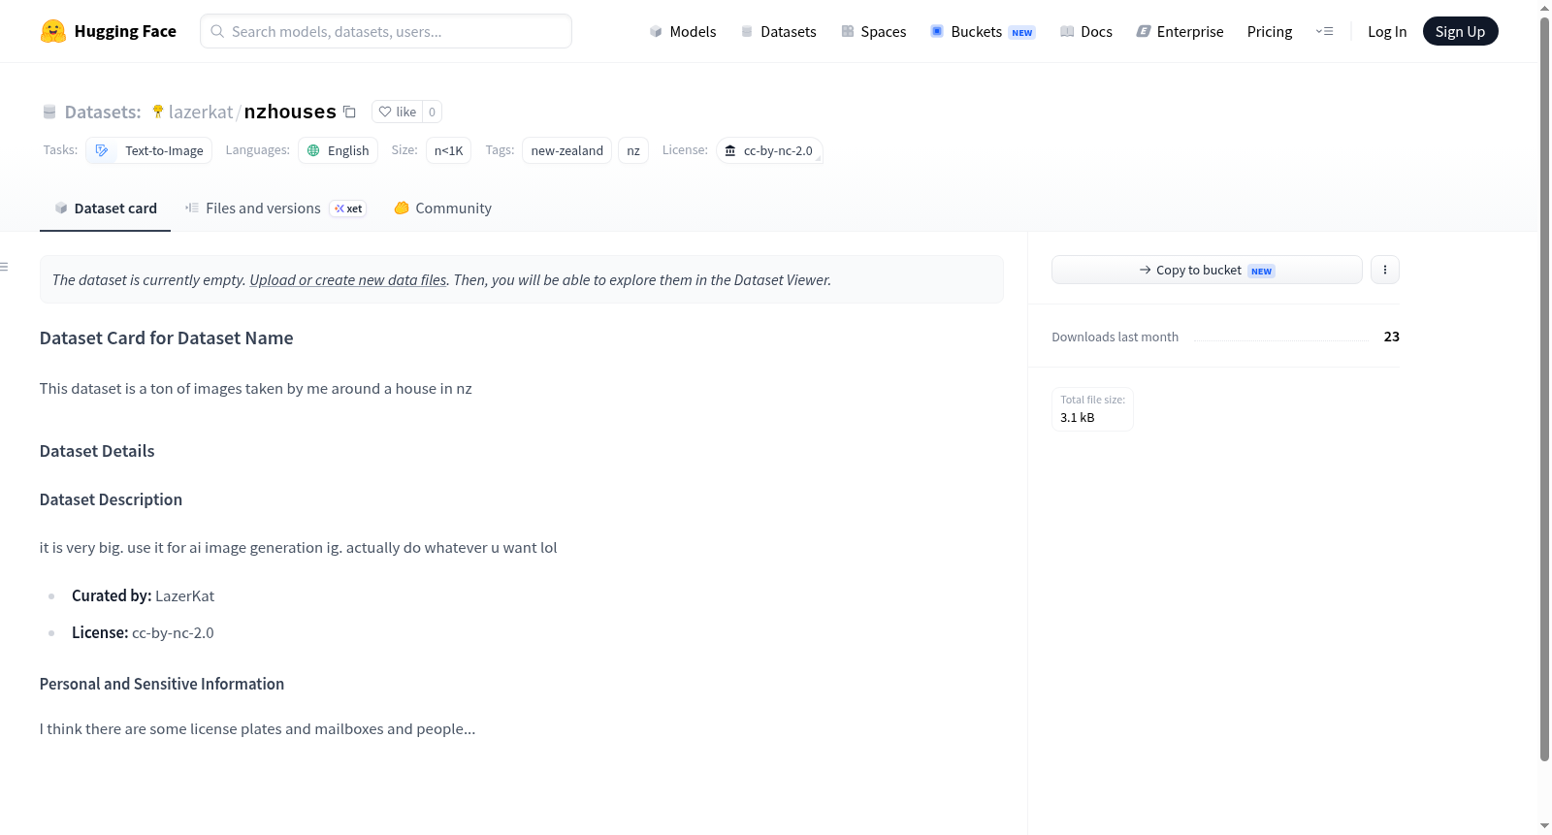Click lazerkat's avatar icon
Screen dimensions: 1552x835
(x=157, y=112)
